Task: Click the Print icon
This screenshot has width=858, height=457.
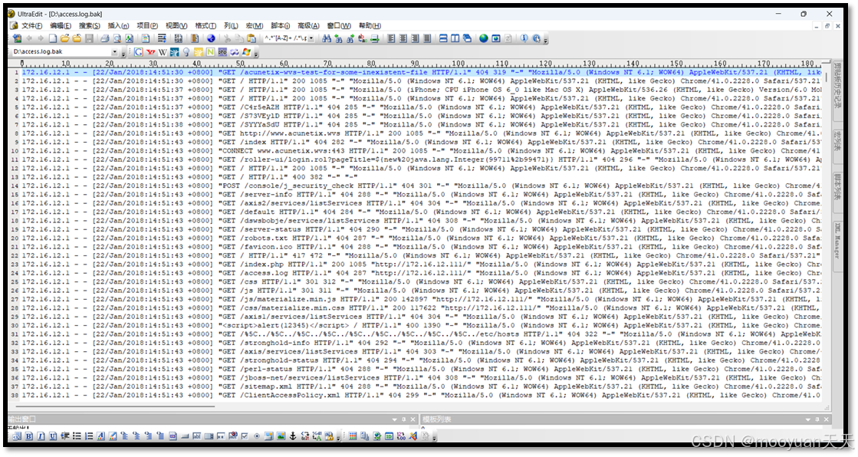Action: (x=104, y=38)
